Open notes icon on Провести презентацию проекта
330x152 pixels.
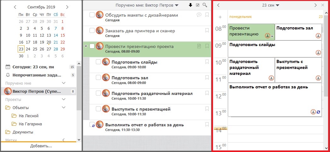coord(199,46)
